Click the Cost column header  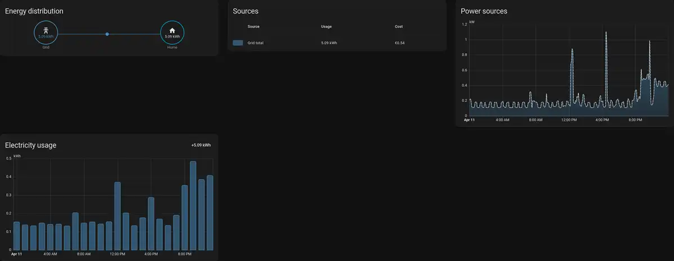point(399,26)
